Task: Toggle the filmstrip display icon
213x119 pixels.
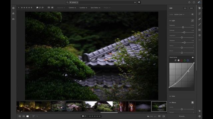Action: [159, 116]
